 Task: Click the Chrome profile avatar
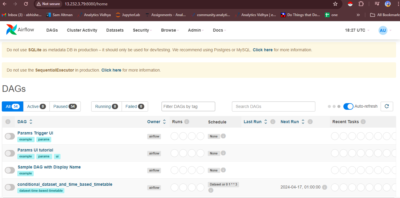click(388, 4)
